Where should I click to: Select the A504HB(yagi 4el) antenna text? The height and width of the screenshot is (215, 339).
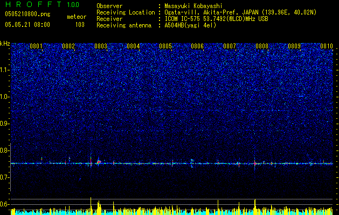pyautogui.click(x=190, y=25)
